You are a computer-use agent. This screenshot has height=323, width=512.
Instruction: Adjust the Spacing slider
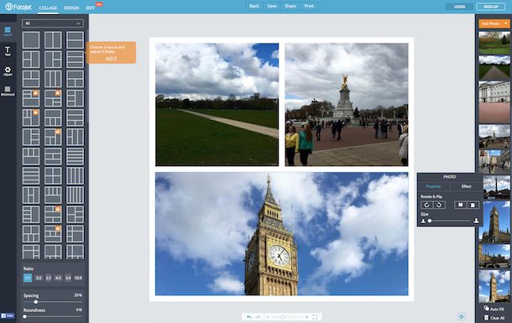pos(53,302)
